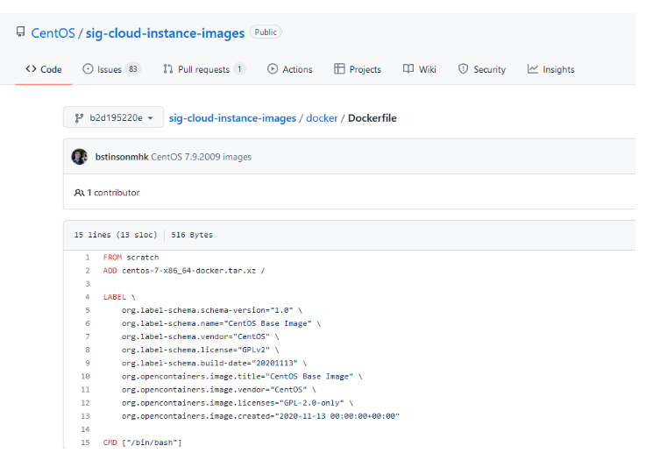Open the Actions tab
Screen dimensions: 667x453
coord(290,69)
